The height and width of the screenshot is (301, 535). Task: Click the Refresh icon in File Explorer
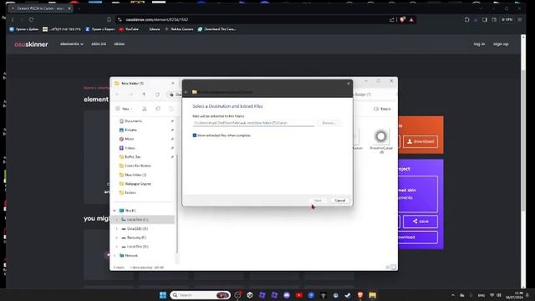coord(157,94)
